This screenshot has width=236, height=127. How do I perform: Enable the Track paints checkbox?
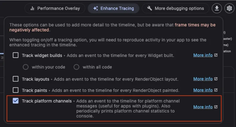[x=16, y=90]
